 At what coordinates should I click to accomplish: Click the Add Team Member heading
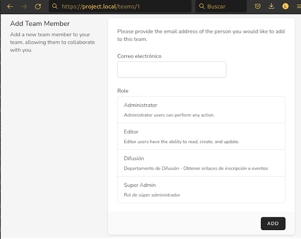click(x=40, y=23)
